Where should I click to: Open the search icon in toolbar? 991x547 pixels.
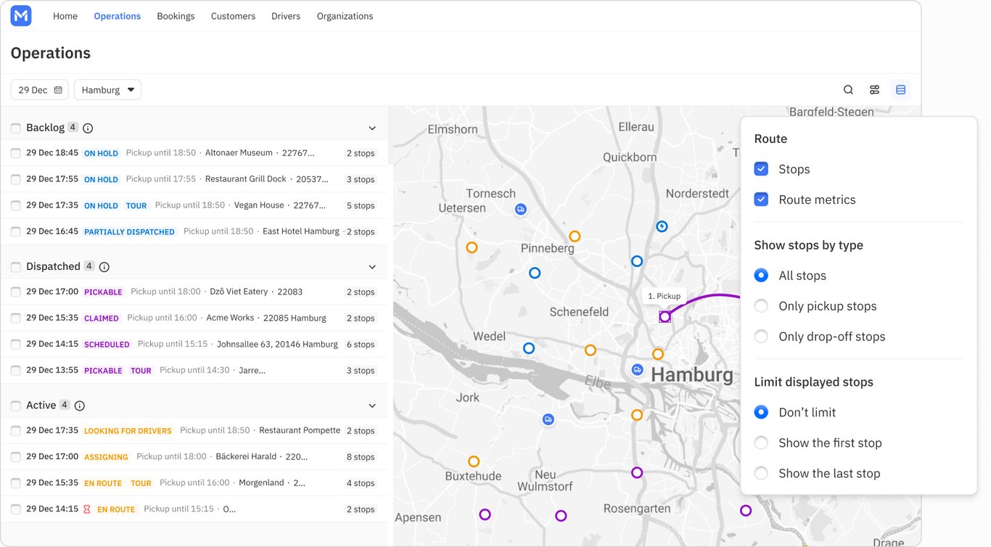(x=848, y=90)
